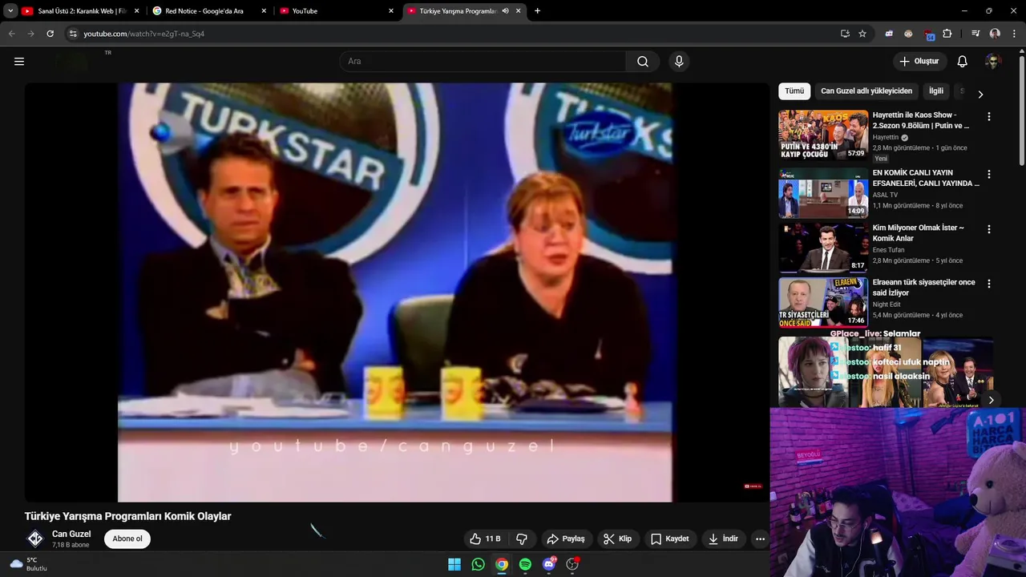Mute the playing tab's speaker icon
This screenshot has height=577, width=1026.
point(505,11)
